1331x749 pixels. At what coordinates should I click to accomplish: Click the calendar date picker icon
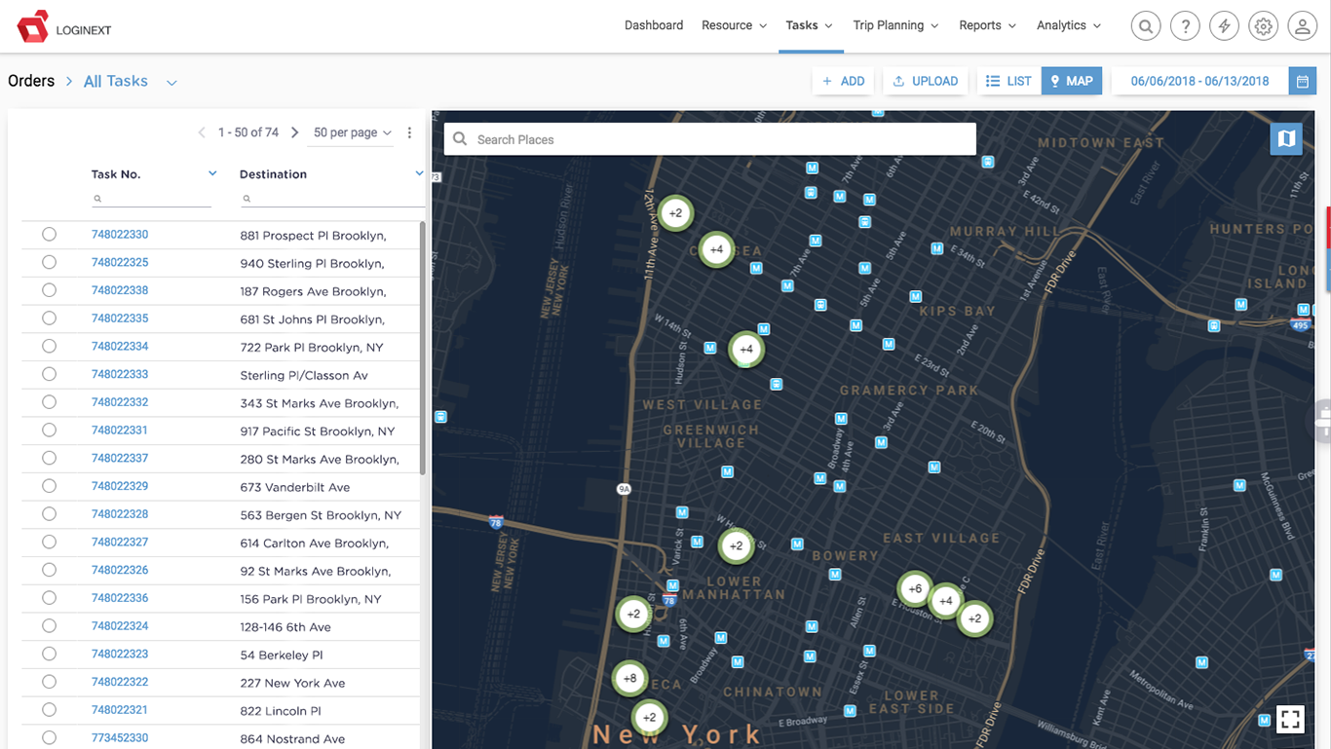[1302, 81]
